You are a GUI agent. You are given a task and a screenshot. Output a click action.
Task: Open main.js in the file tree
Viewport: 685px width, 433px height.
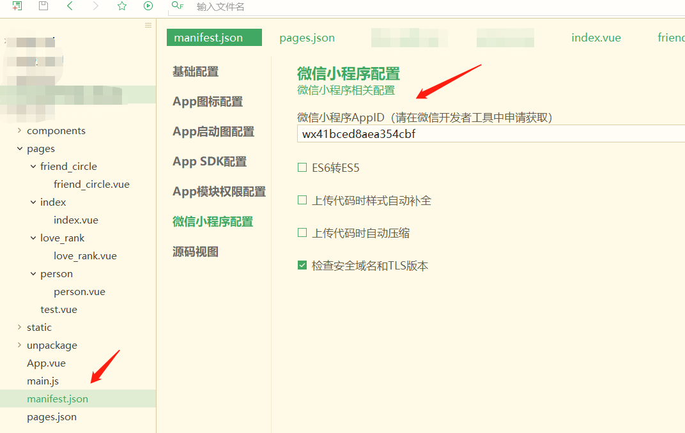coord(43,381)
